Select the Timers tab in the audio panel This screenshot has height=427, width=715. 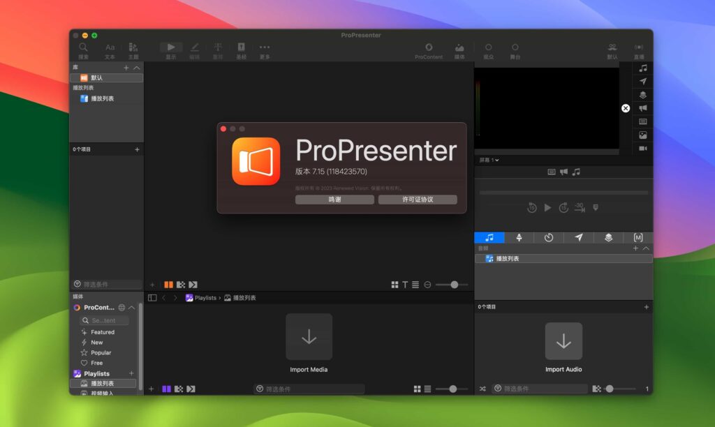549,238
